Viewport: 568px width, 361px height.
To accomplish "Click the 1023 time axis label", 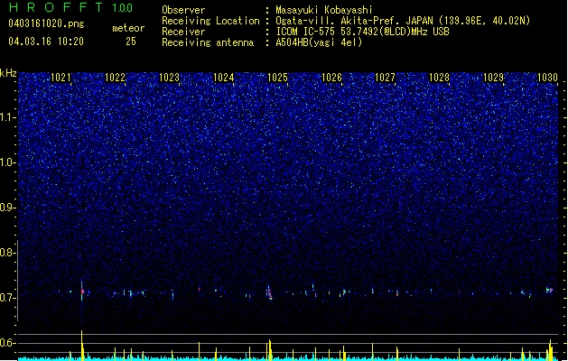I will click(169, 78).
